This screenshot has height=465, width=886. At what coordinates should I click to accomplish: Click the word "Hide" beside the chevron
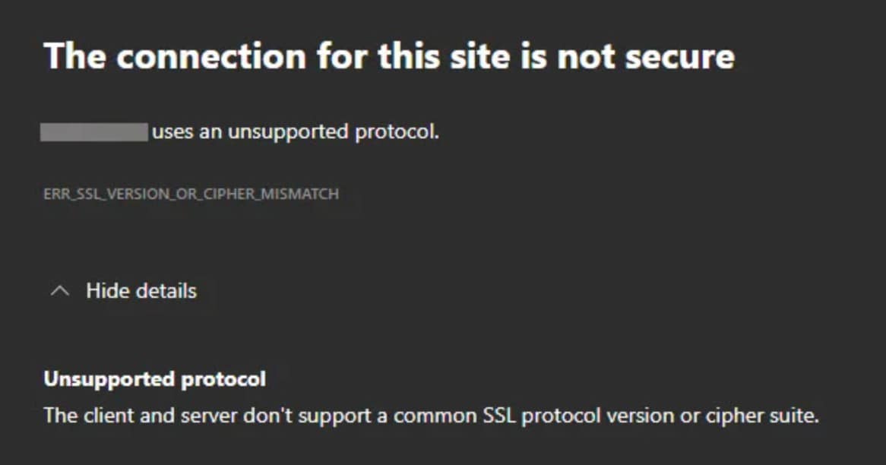pyautogui.click(x=103, y=291)
